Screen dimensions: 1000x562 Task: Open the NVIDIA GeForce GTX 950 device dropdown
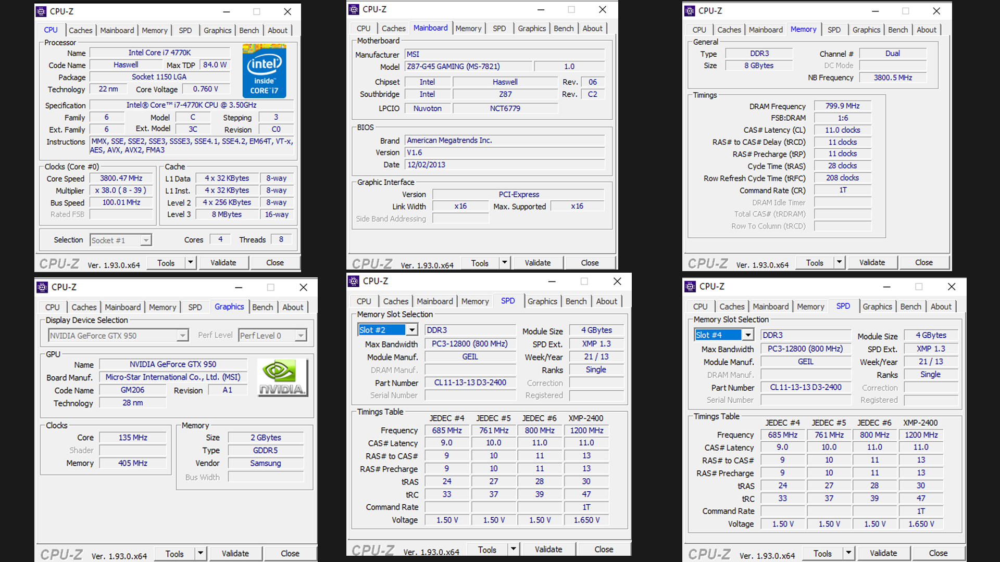tap(182, 336)
